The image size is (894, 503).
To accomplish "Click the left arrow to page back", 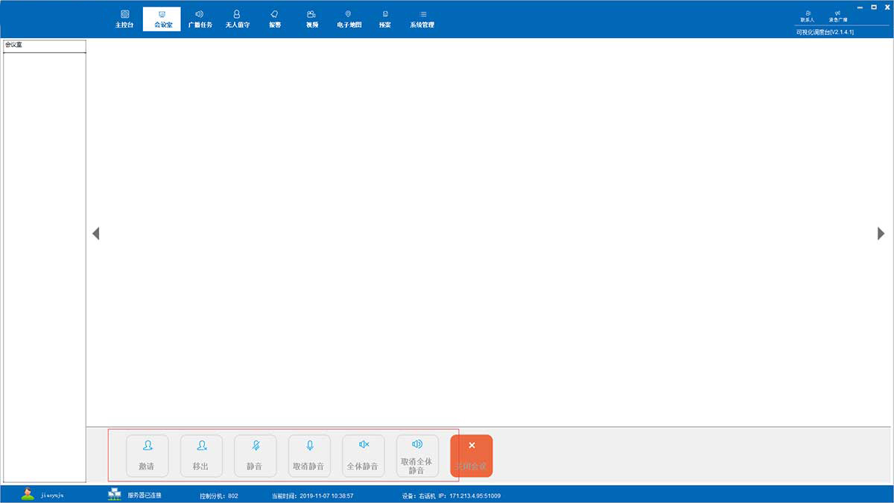I will tap(95, 233).
